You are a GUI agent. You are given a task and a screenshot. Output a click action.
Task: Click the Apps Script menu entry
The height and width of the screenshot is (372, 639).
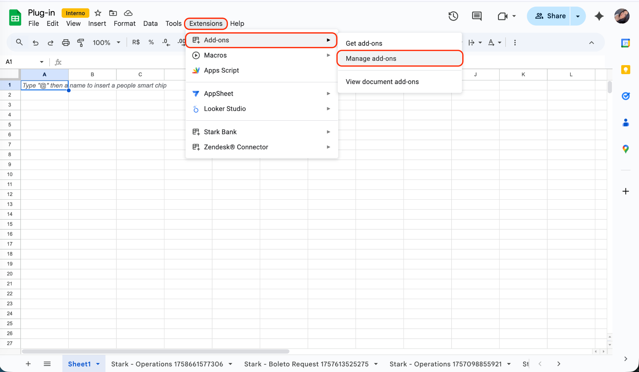221,70
